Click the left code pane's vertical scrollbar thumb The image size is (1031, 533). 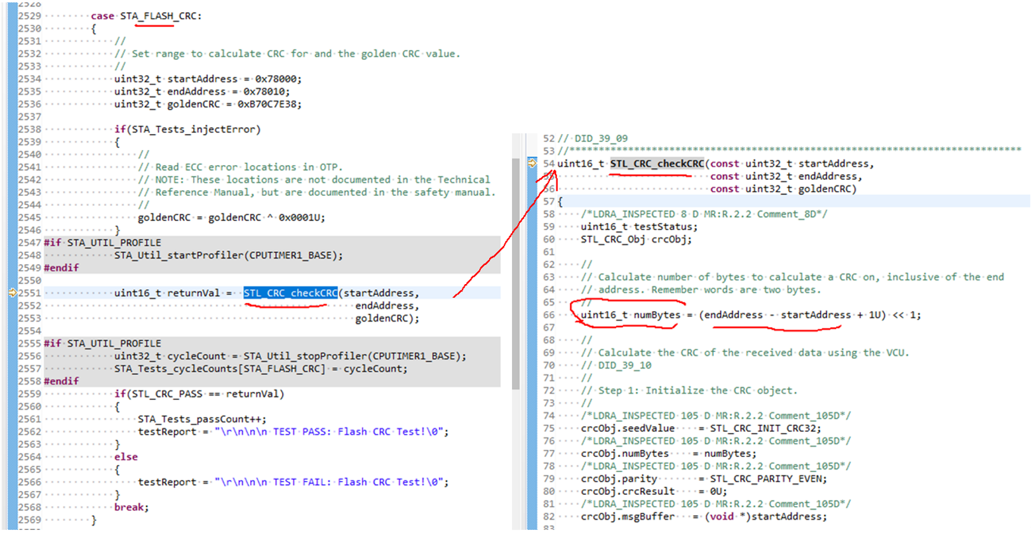click(x=516, y=273)
